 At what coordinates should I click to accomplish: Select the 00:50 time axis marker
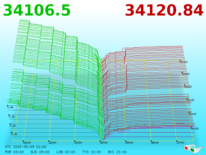click(195, 129)
